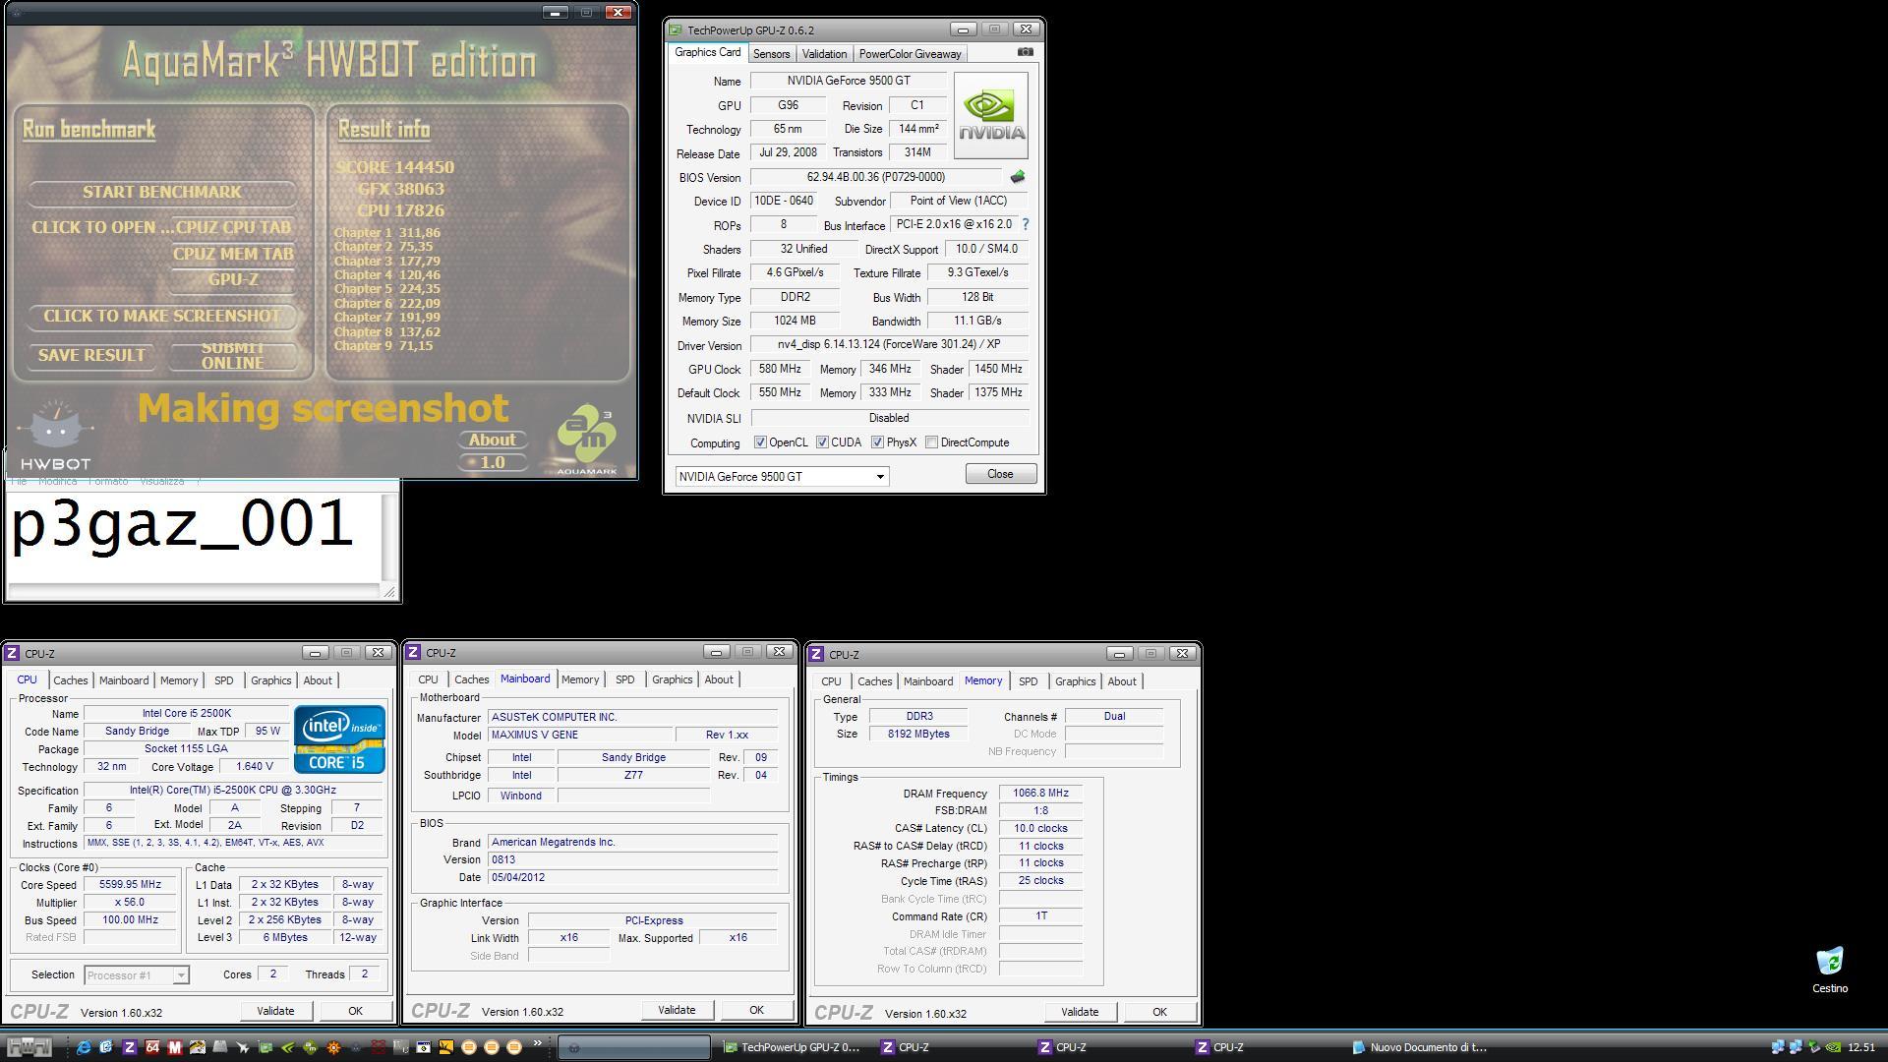
Task: Launch the red 64 quick launch icon
Action: click(152, 1047)
